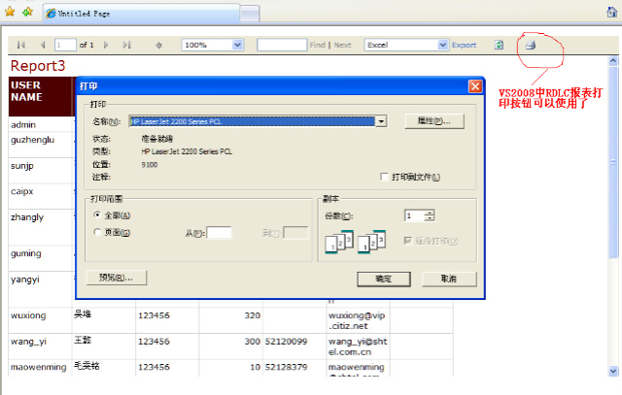Click the 属性 (Properties) button
Screen dimensions: 622x395
click(x=434, y=121)
